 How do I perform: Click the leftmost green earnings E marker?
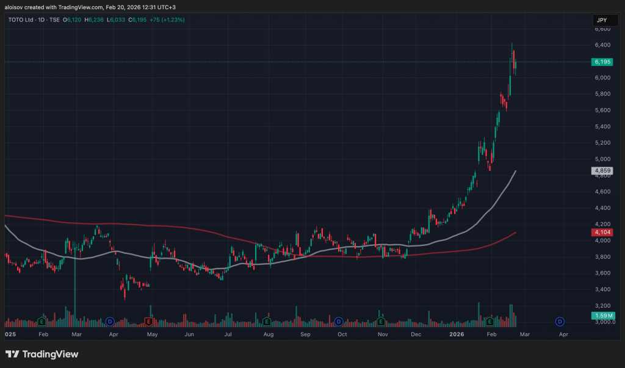click(42, 320)
